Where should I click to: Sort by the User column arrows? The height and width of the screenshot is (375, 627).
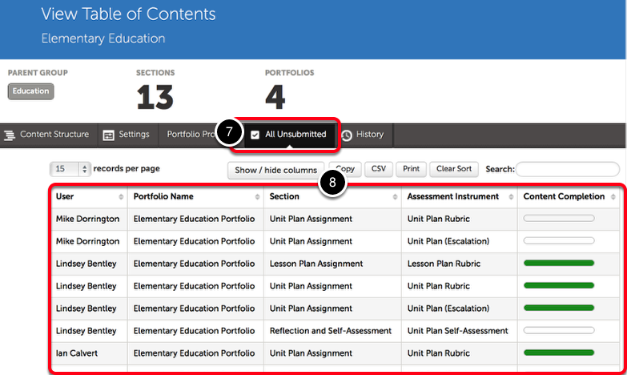[121, 196]
